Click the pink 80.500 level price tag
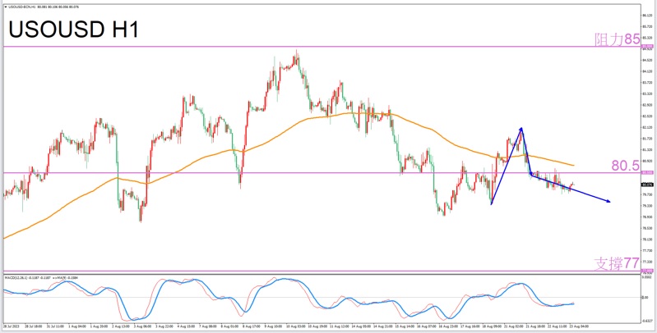Screen dimensions: 657x333 point(647,172)
